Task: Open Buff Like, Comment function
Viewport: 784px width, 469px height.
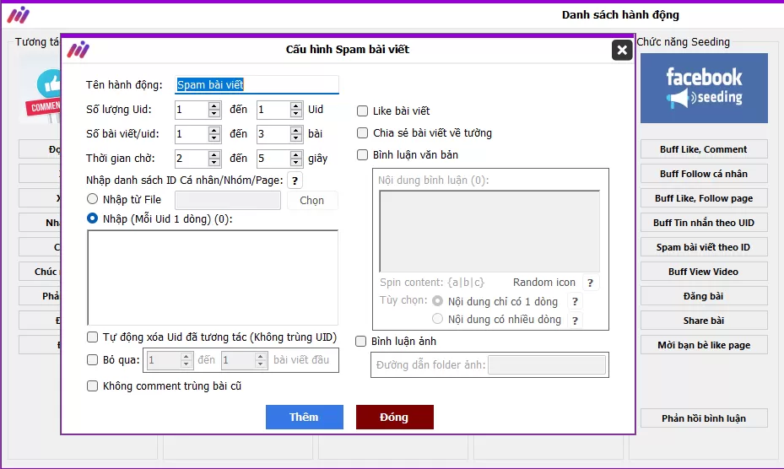Action: (x=703, y=149)
